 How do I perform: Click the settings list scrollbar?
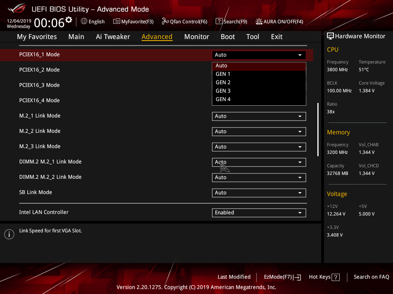tap(318, 129)
